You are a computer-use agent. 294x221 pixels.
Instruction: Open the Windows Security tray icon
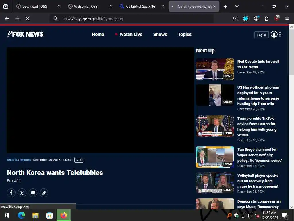click(x=236, y=215)
